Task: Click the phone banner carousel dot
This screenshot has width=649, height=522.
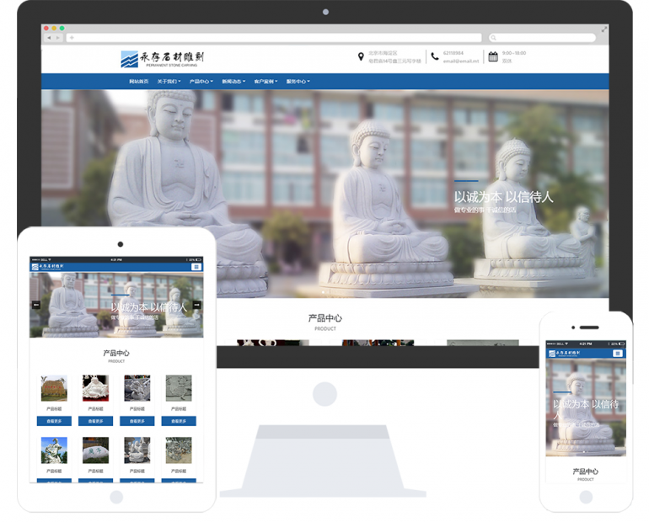Action: (584, 452)
